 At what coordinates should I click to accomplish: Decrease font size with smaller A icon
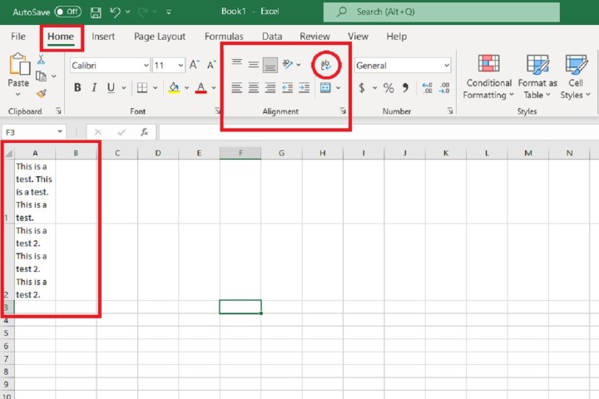pos(211,66)
